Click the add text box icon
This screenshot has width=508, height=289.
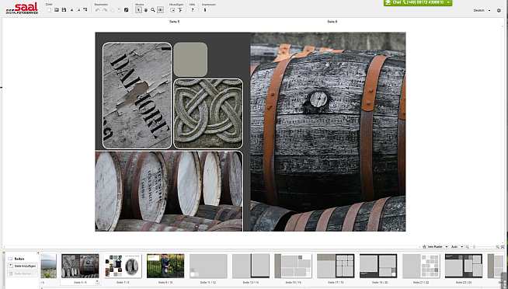[x=180, y=10]
